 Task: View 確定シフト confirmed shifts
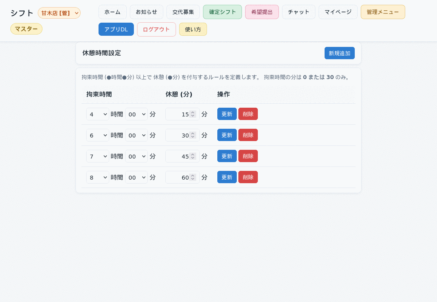click(x=222, y=12)
